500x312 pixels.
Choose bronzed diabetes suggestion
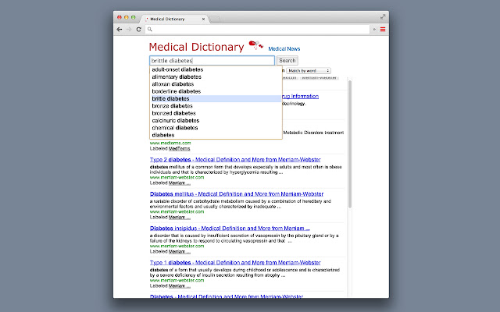point(216,113)
